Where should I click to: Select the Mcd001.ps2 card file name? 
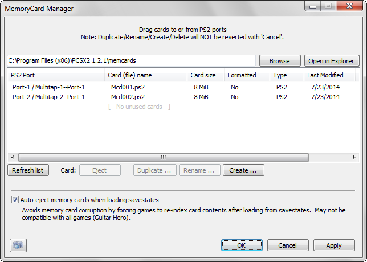tap(128, 87)
